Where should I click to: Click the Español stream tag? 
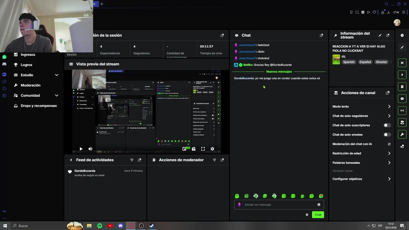[365, 62]
